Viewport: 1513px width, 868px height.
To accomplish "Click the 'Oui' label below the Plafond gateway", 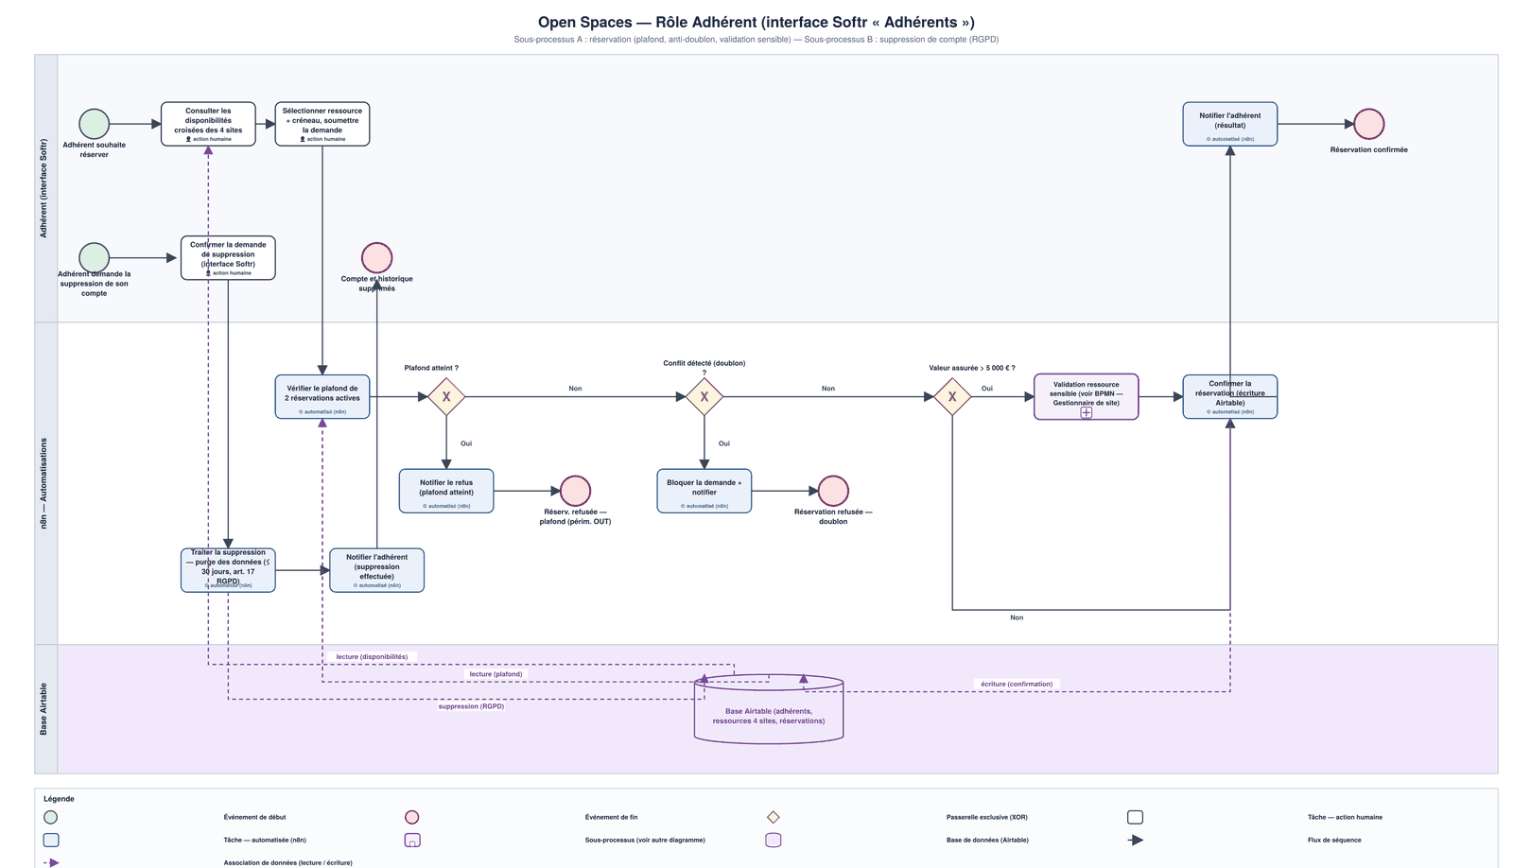I will [466, 443].
